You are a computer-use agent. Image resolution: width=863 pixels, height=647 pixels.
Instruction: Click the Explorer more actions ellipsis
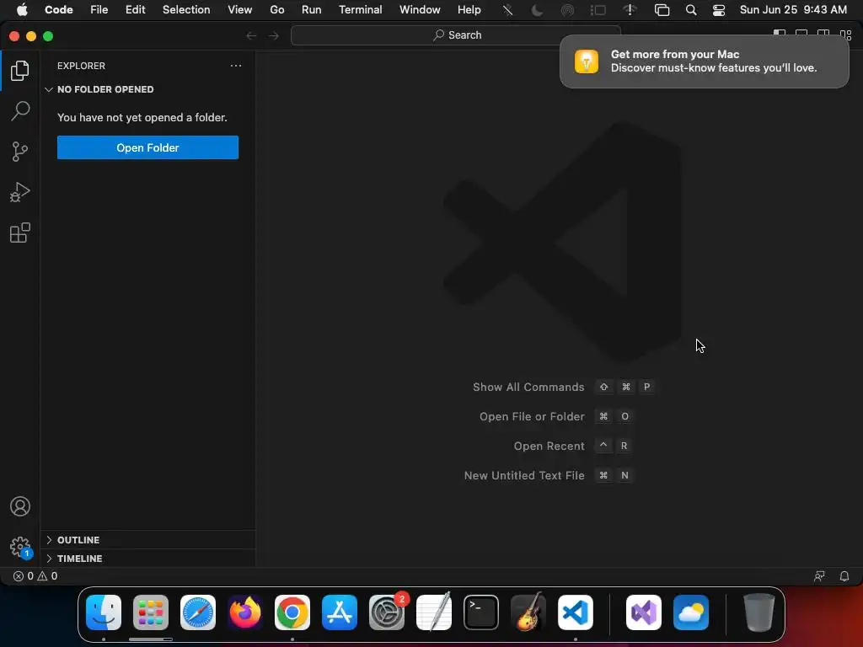coord(236,66)
